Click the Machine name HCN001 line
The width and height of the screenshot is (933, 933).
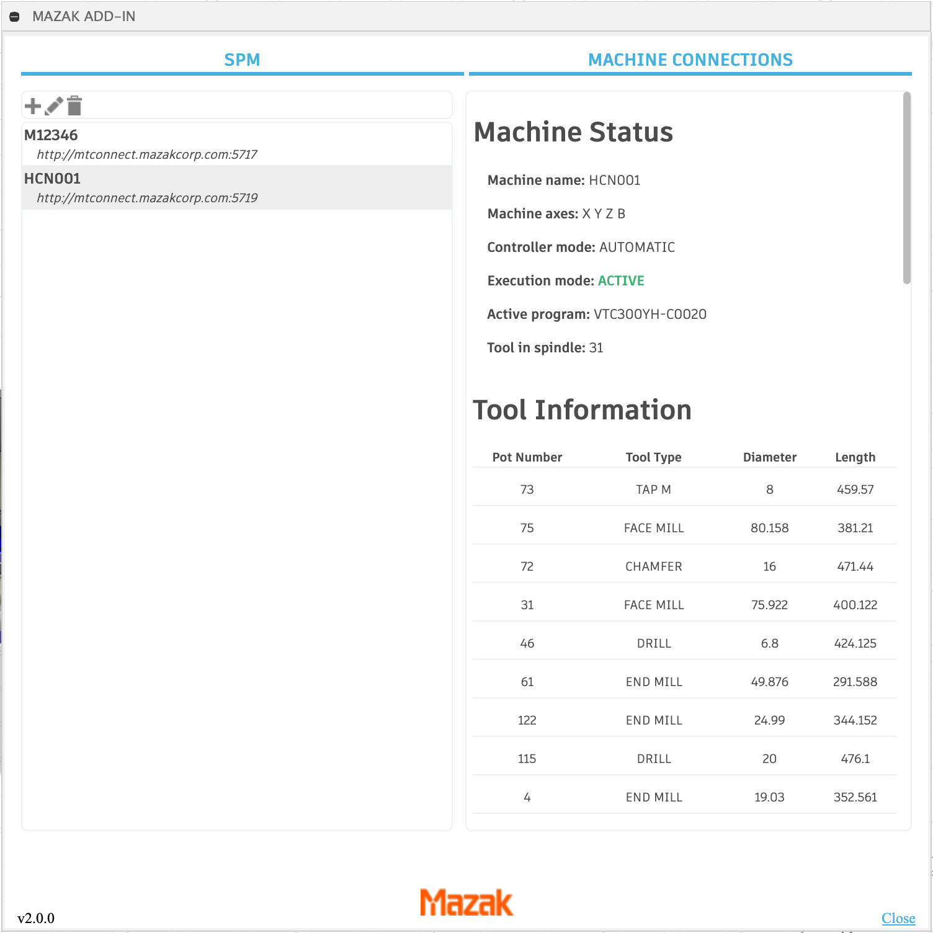click(x=564, y=181)
